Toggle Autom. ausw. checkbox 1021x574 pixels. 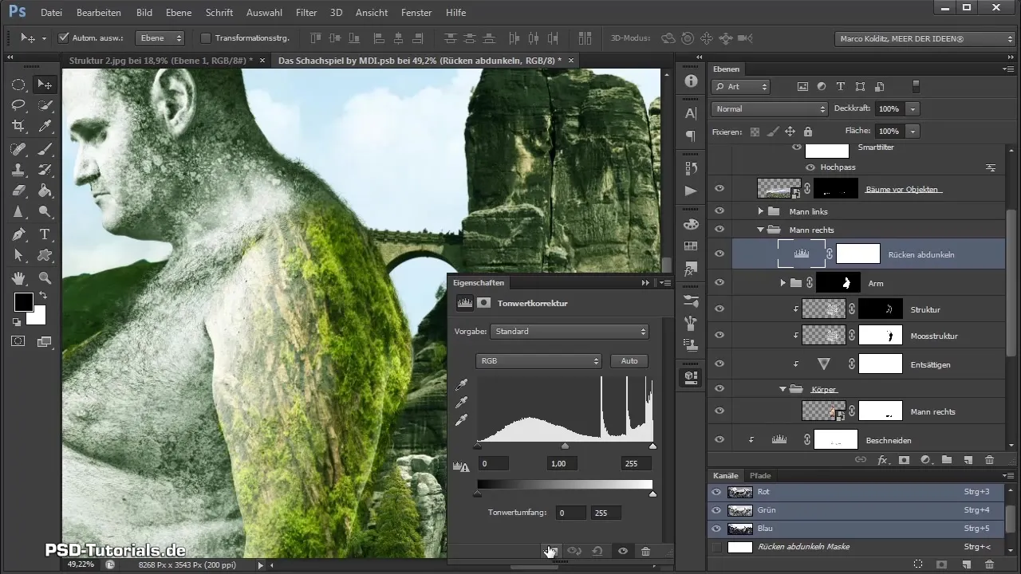(64, 37)
